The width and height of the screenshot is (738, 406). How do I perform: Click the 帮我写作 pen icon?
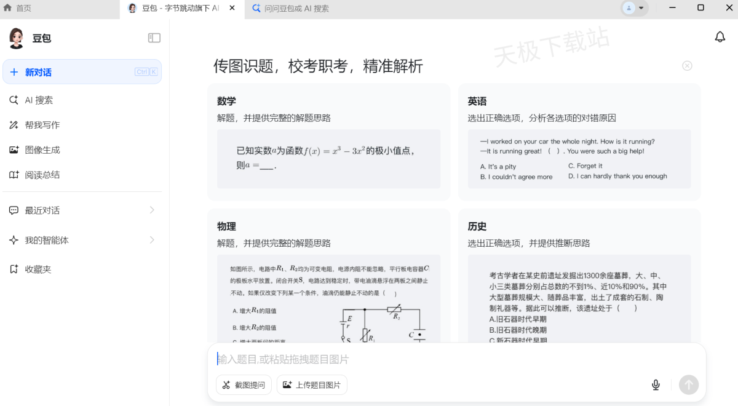click(14, 125)
